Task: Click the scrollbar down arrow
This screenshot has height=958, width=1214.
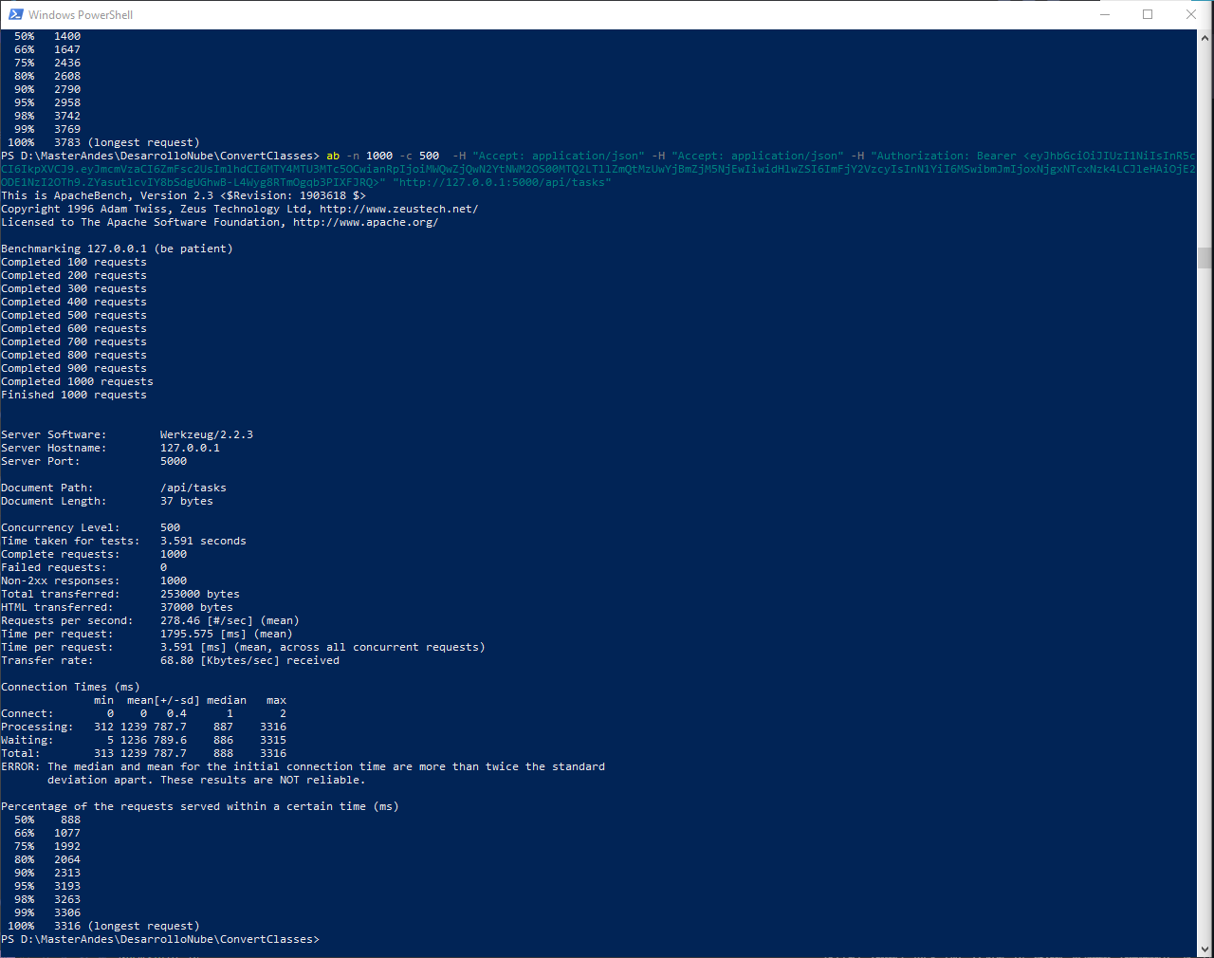Action: [x=1205, y=949]
